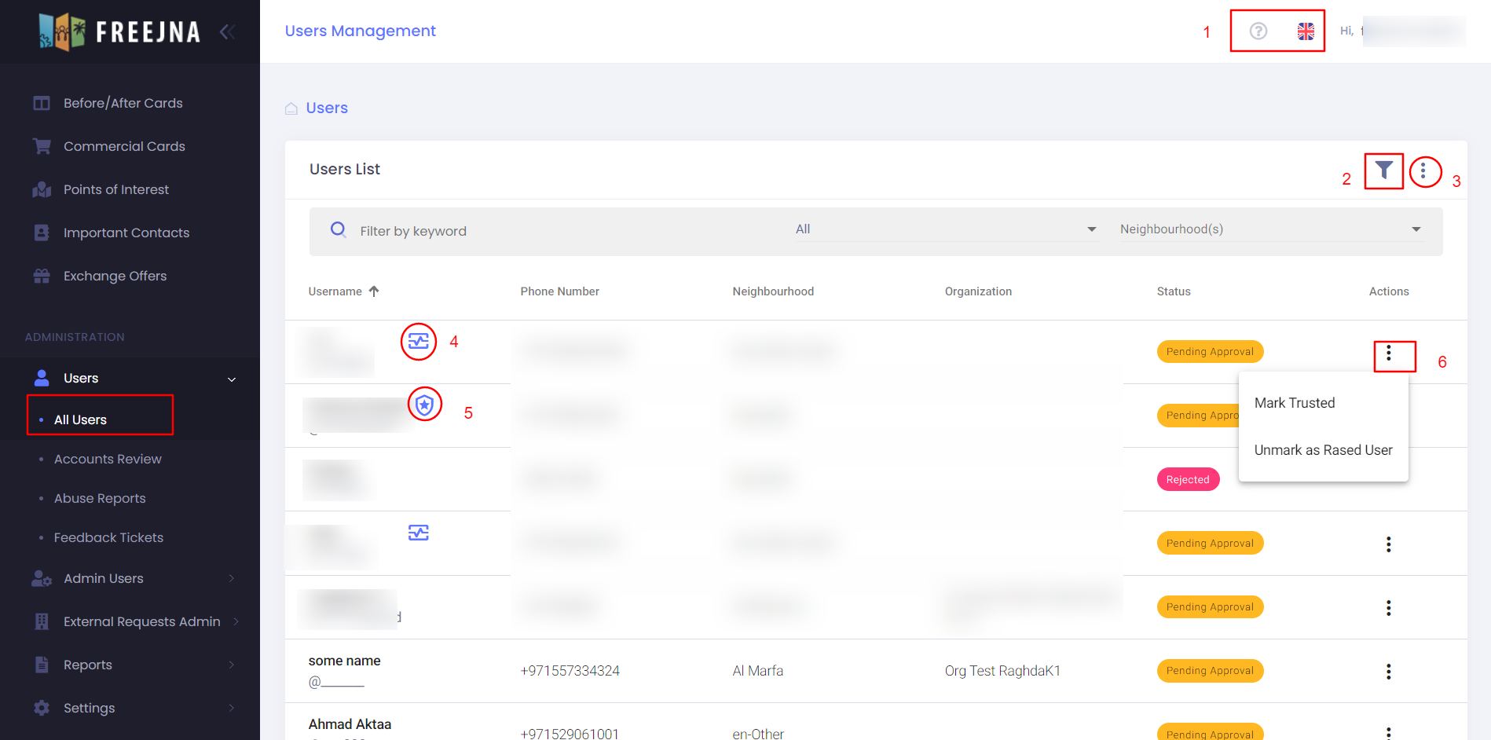Click the UK flag language icon

(1306, 31)
